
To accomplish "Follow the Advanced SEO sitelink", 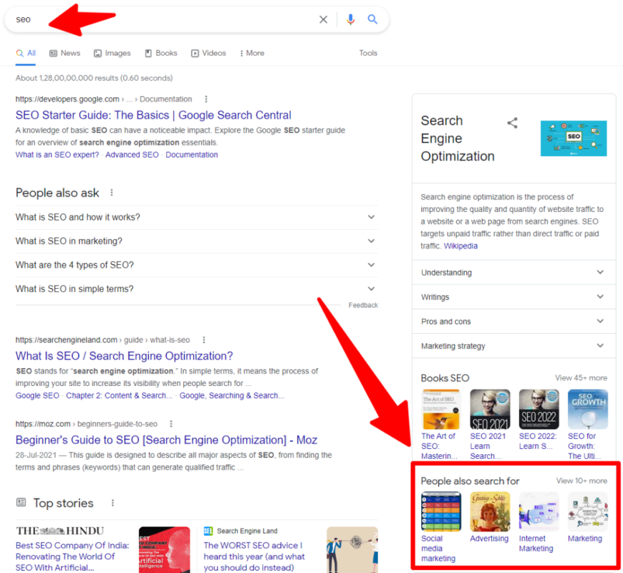I will pyautogui.click(x=132, y=155).
